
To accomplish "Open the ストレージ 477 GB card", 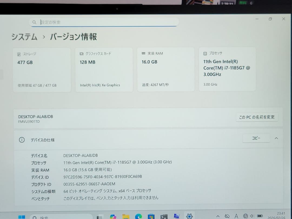I will [42, 70].
